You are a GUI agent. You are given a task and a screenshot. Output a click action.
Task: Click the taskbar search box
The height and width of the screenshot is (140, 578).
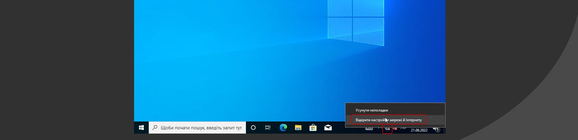click(197, 128)
